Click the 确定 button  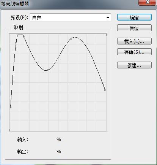(134, 17)
